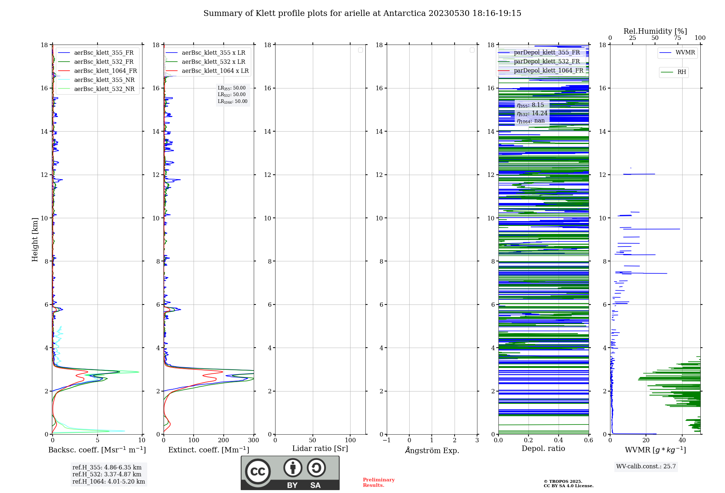Click the SA share-alike circular arrow icon
This screenshot has height=493, width=725.
pos(316,468)
